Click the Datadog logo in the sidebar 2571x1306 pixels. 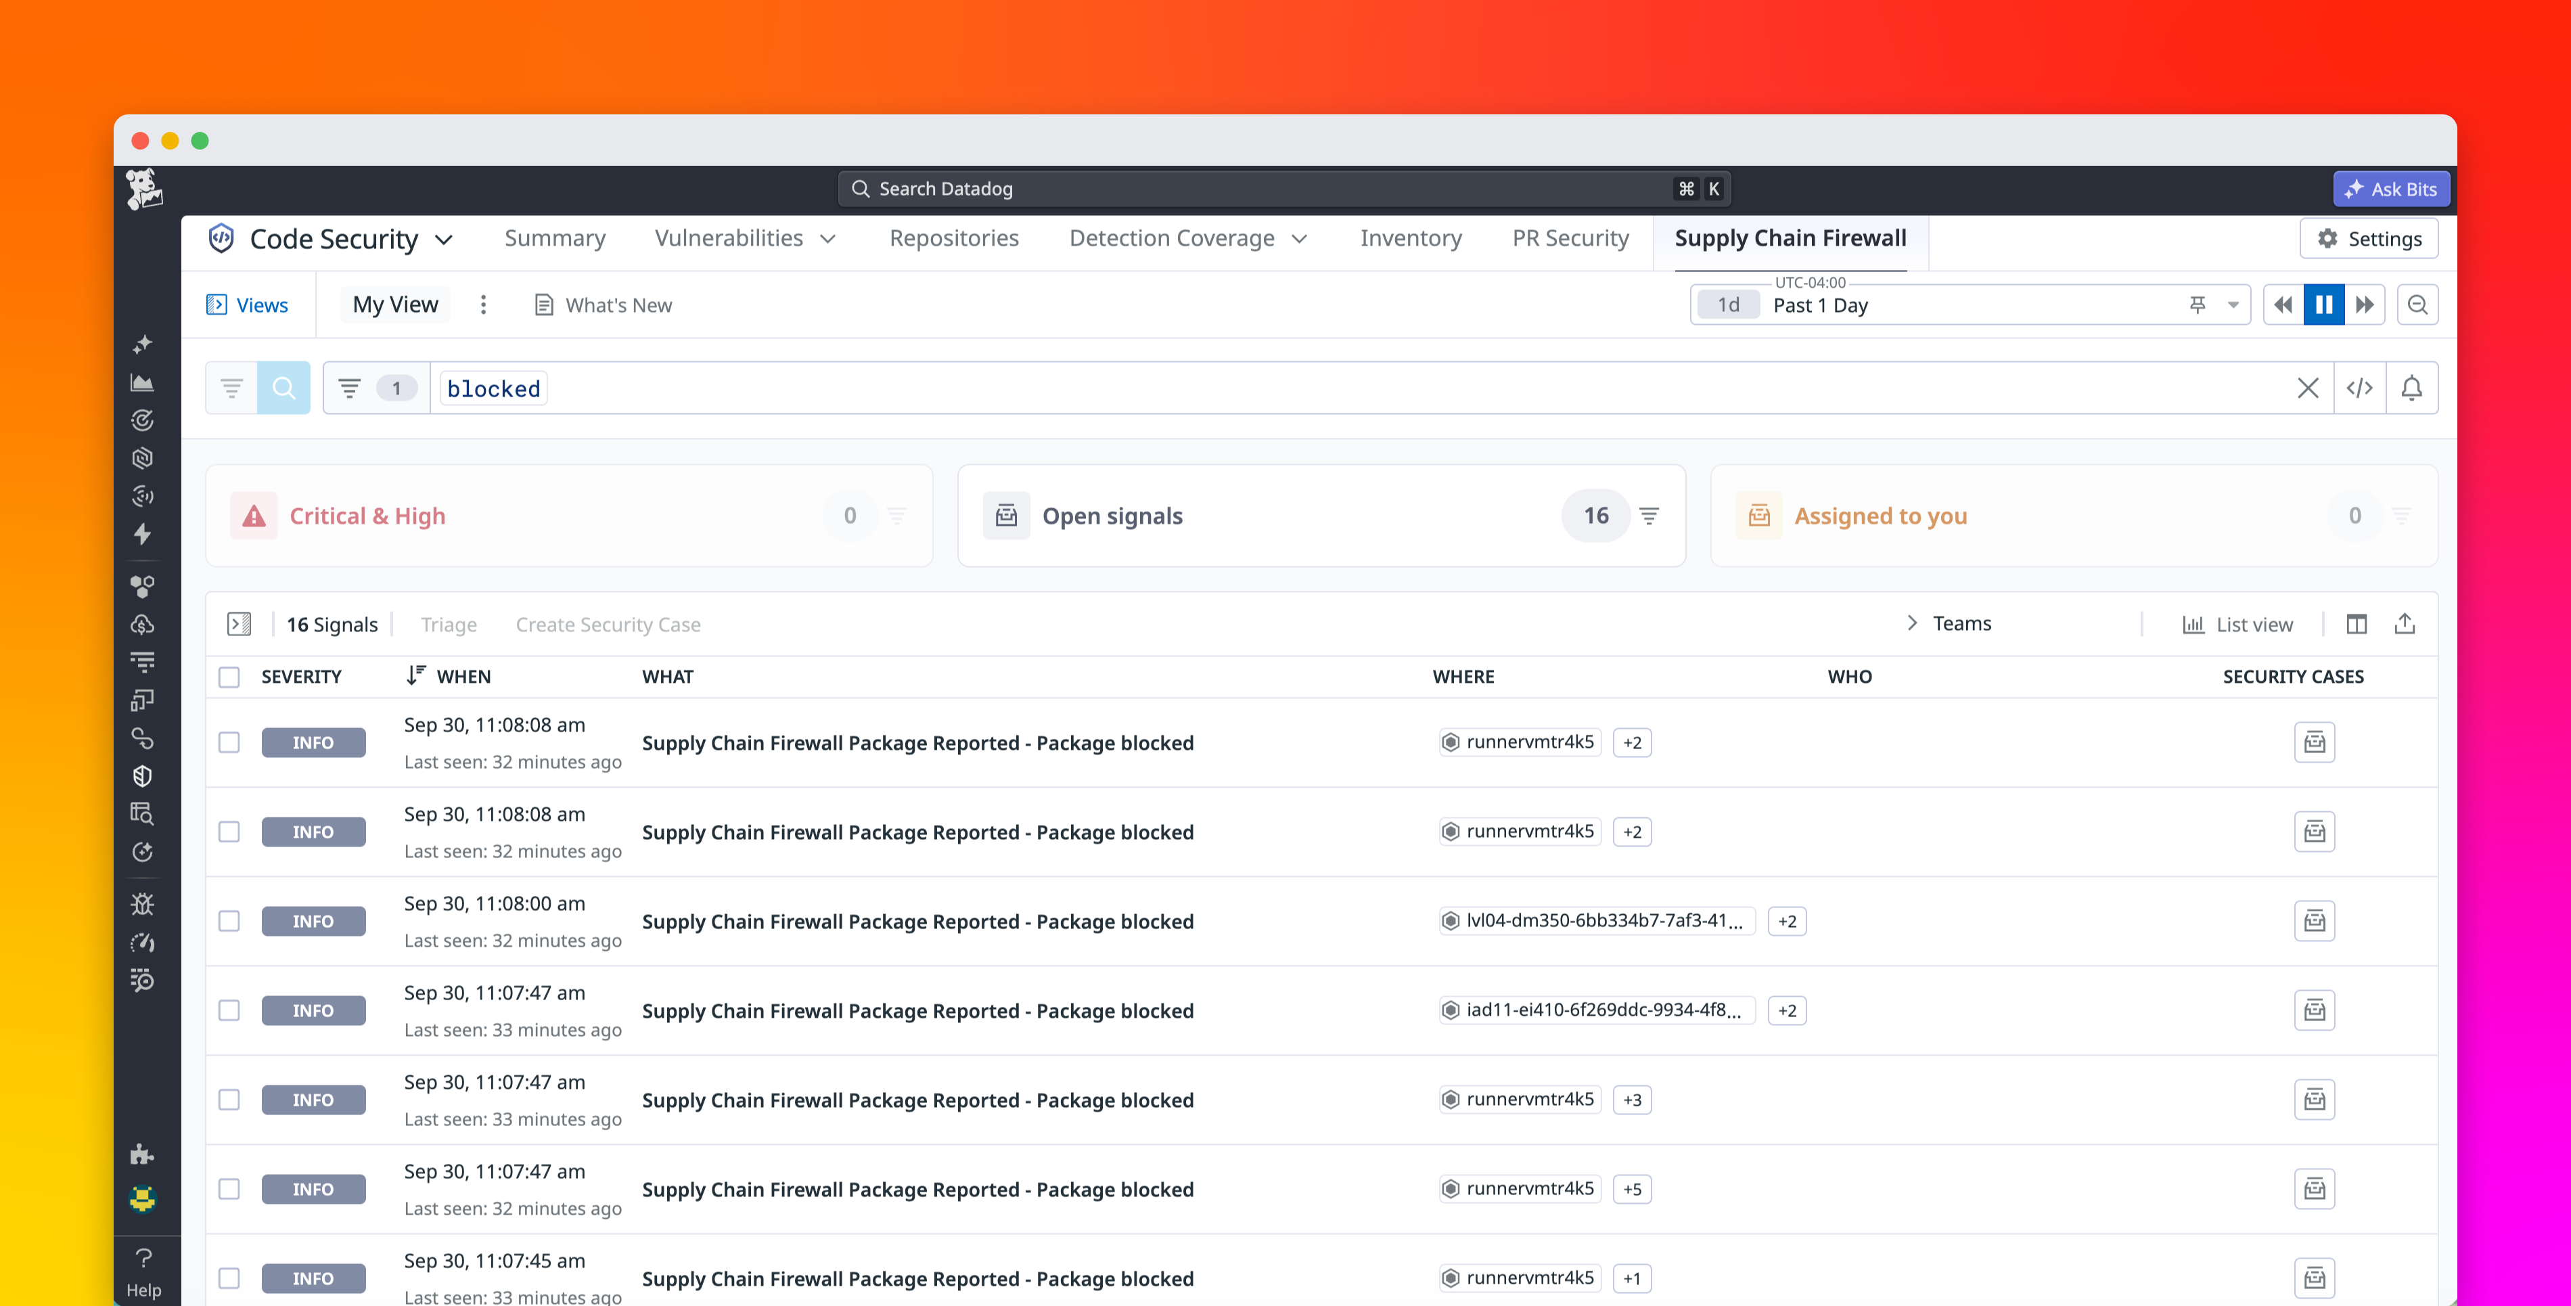145,189
